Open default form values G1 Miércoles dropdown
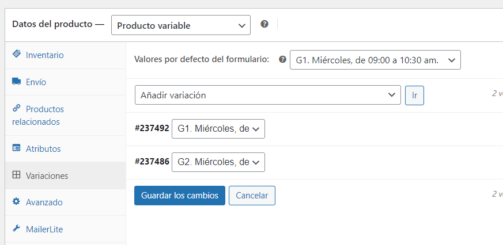 click(x=375, y=60)
